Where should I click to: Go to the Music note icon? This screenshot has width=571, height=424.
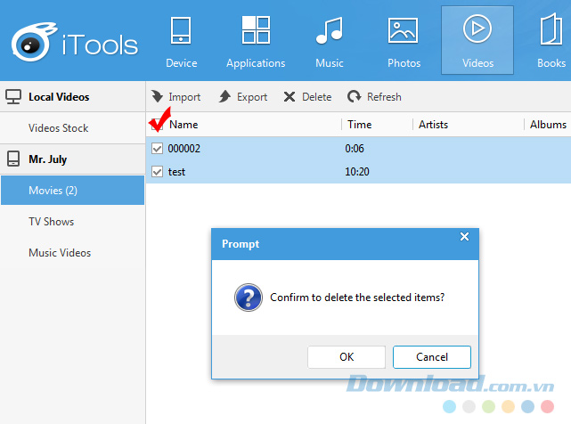click(x=329, y=31)
